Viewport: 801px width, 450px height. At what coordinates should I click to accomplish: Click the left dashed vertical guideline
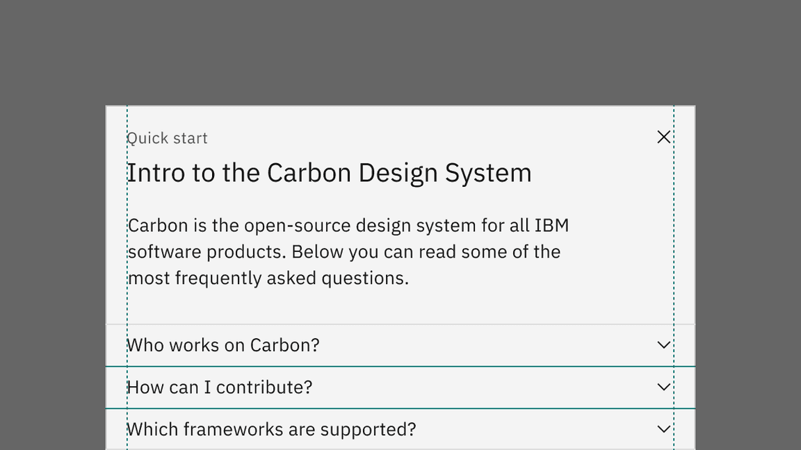tap(127, 306)
